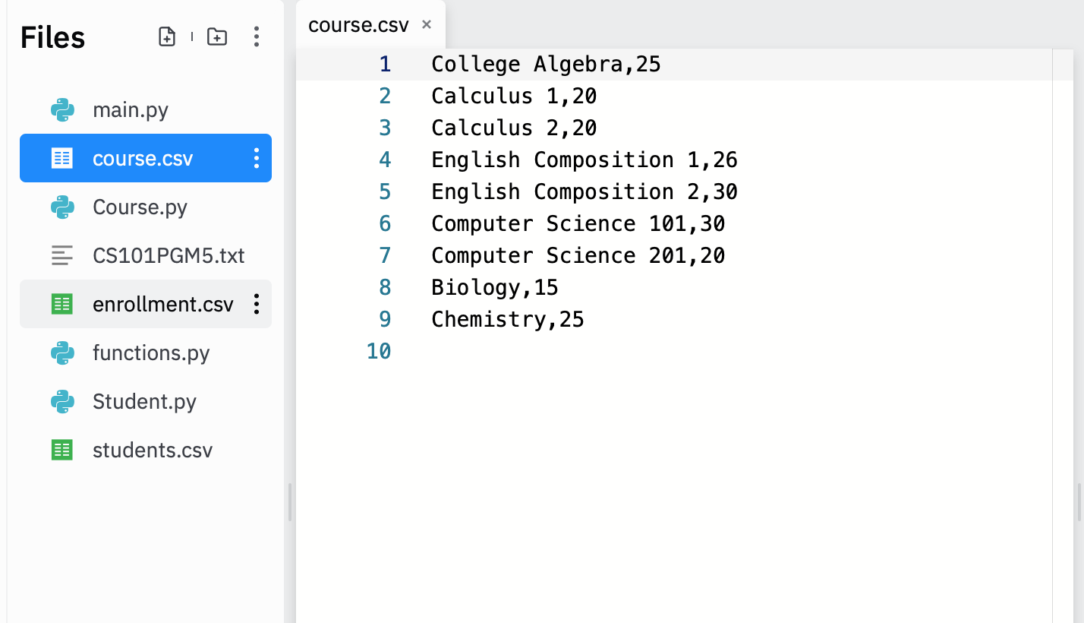
Task: Open CS101PGM5.txt file
Action: click(169, 255)
